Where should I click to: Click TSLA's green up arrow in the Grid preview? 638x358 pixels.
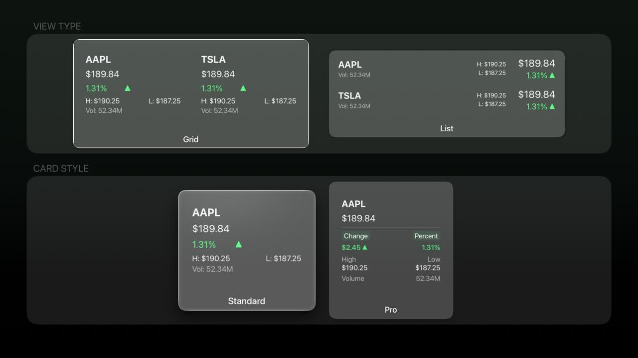tap(243, 88)
